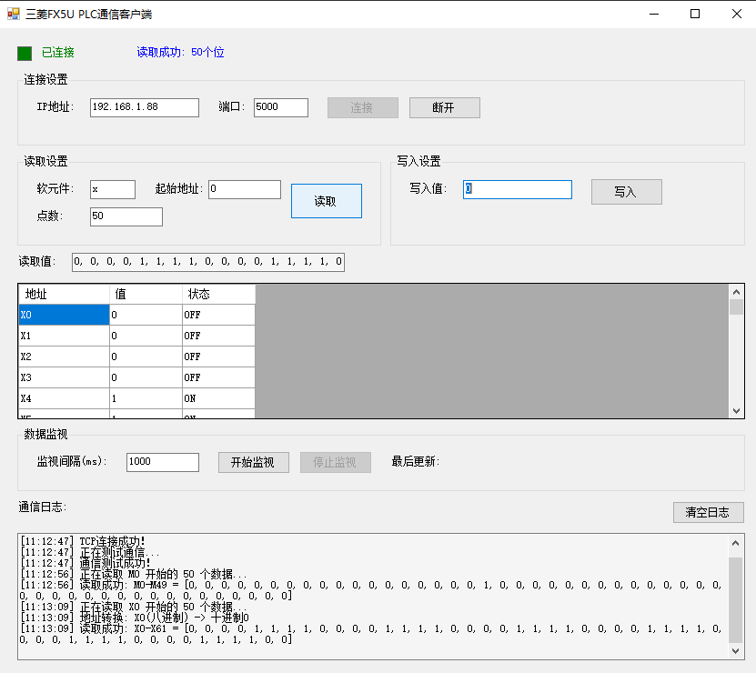Click the 软元件 field containing x
756x673 pixels.
coord(113,189)
